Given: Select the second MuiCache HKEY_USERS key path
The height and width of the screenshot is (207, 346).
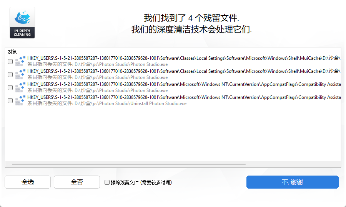Looking at the screenshot, I should 184,71.
